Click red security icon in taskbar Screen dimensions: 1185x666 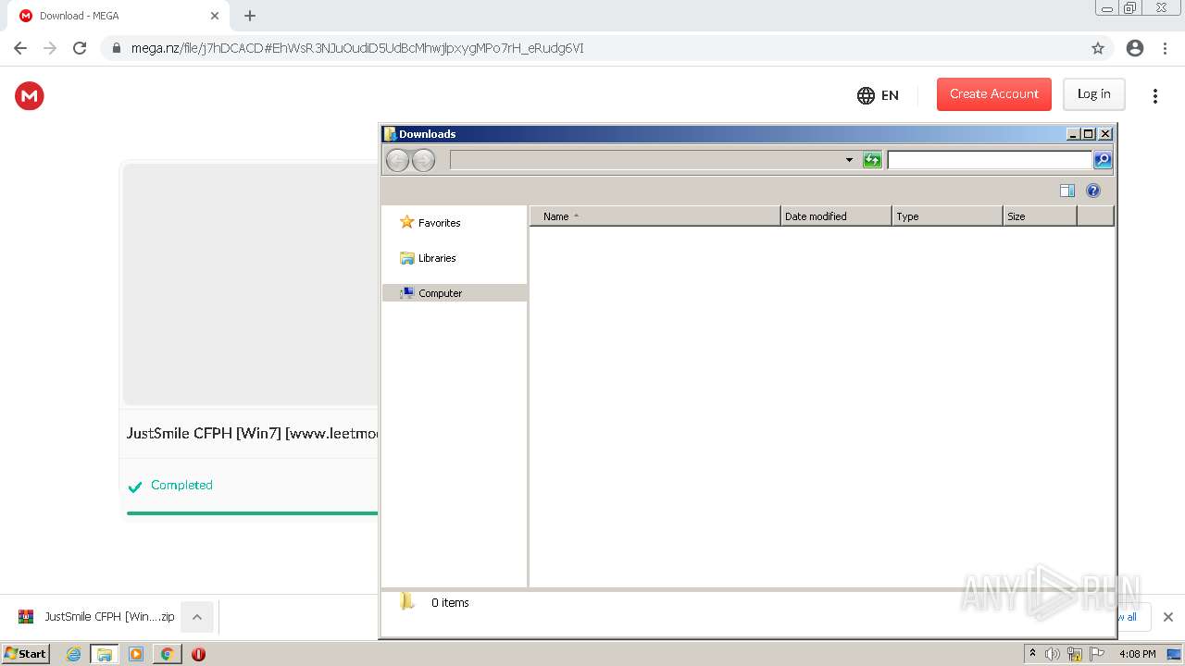click(198, 654)
